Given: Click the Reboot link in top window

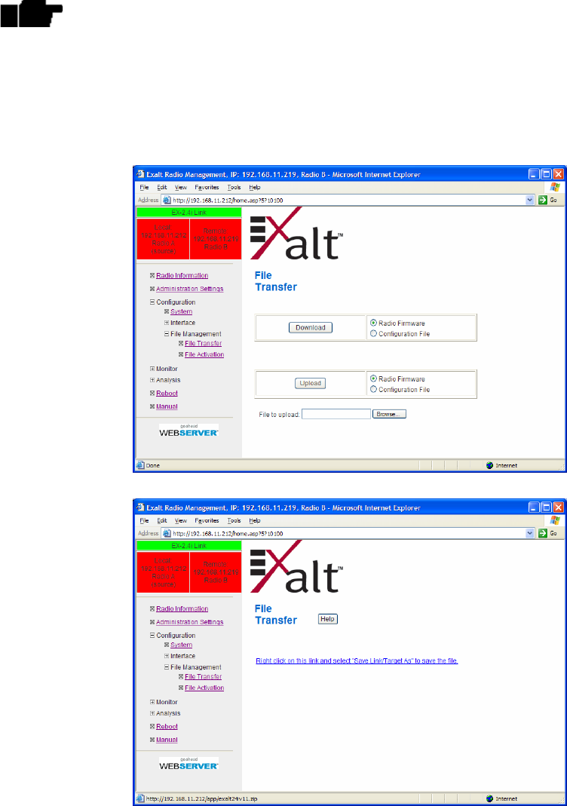Looking at the screenshot, I should pyautogui.click(x=167, y=394).
